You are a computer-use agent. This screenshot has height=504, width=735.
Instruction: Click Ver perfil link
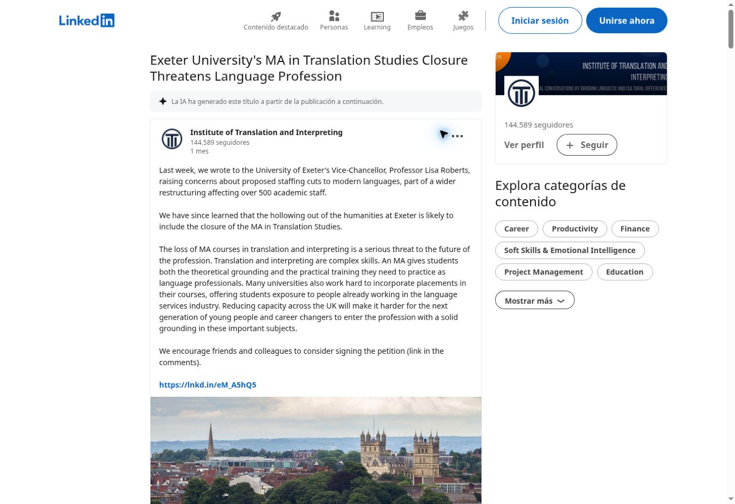(524, 145)
